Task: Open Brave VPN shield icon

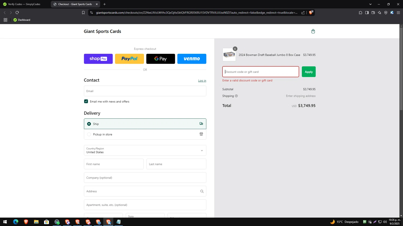Action: pos(386,13)
